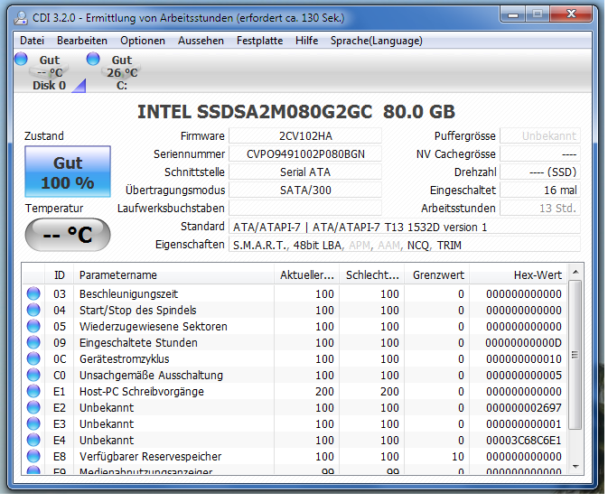Click the scroll down arrow of attribute list
This screenshot has height=502, width=608.
point(575,467)
